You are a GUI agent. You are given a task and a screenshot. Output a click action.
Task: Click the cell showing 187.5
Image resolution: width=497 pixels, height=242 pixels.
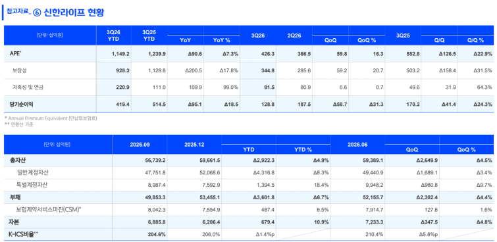(x=304, y=104)
